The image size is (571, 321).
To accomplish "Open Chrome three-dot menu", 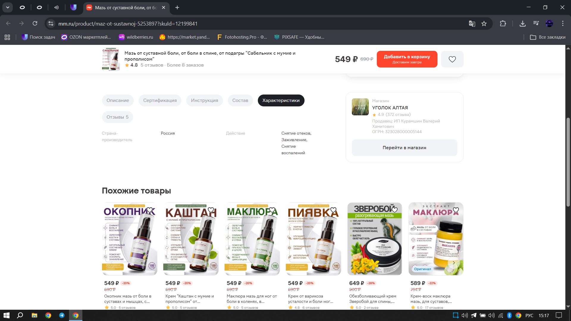I will [x=563, y=23].
